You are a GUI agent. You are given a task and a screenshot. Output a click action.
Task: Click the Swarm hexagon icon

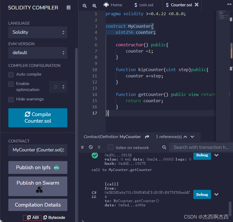click(x=39, y=190)
